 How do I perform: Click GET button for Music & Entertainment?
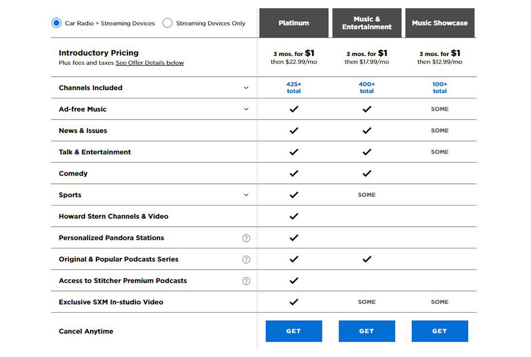[367, 331]
